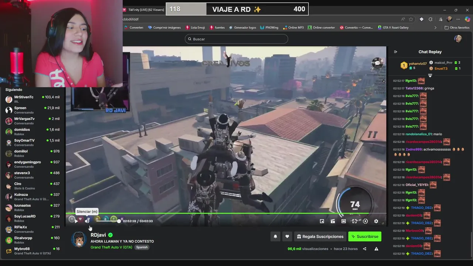This screenshot has width=473, height=266.
Task: Open the Generador logos bookmark
Action: 242,27
